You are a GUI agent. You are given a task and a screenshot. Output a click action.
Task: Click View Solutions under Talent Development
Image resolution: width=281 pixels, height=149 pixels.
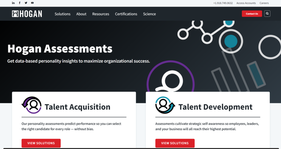[175, 143]
